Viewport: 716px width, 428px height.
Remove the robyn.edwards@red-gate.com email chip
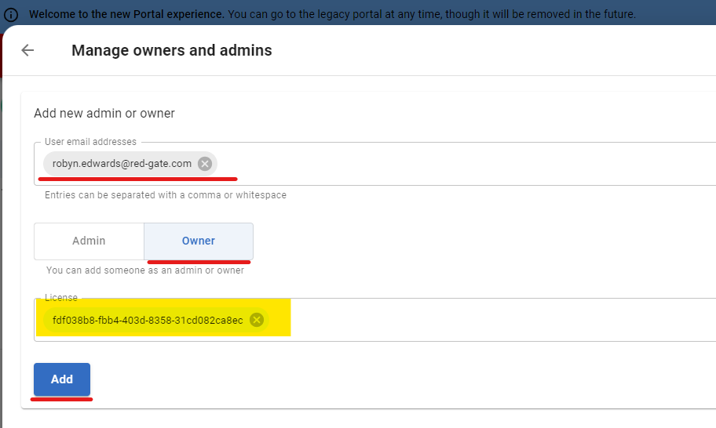click(205, 164)
